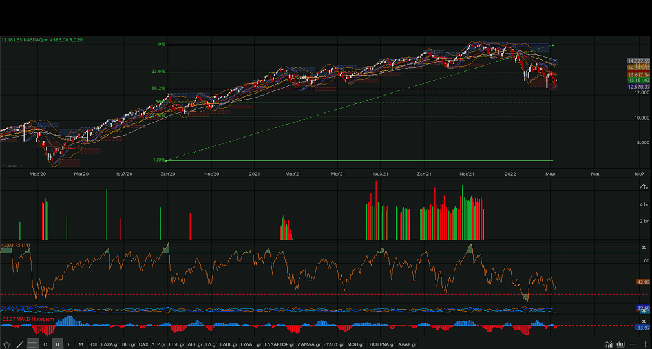Click the Σεπ'20 date axis label

tap(167, 174)
